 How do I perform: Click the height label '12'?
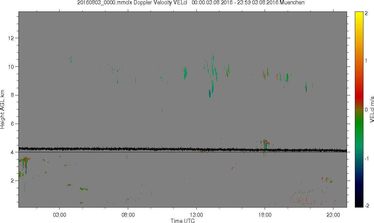(11, 38)
